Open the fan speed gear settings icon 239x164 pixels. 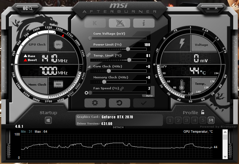click(87, 93)
